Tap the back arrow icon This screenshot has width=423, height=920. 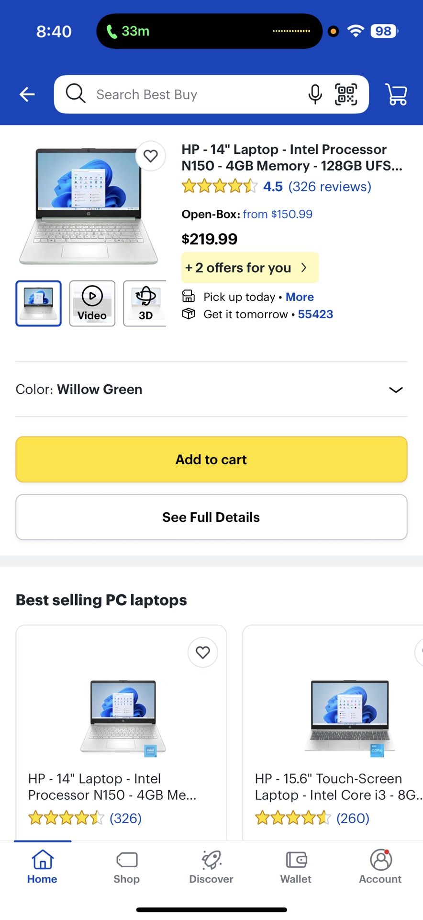tap(27, 94)
